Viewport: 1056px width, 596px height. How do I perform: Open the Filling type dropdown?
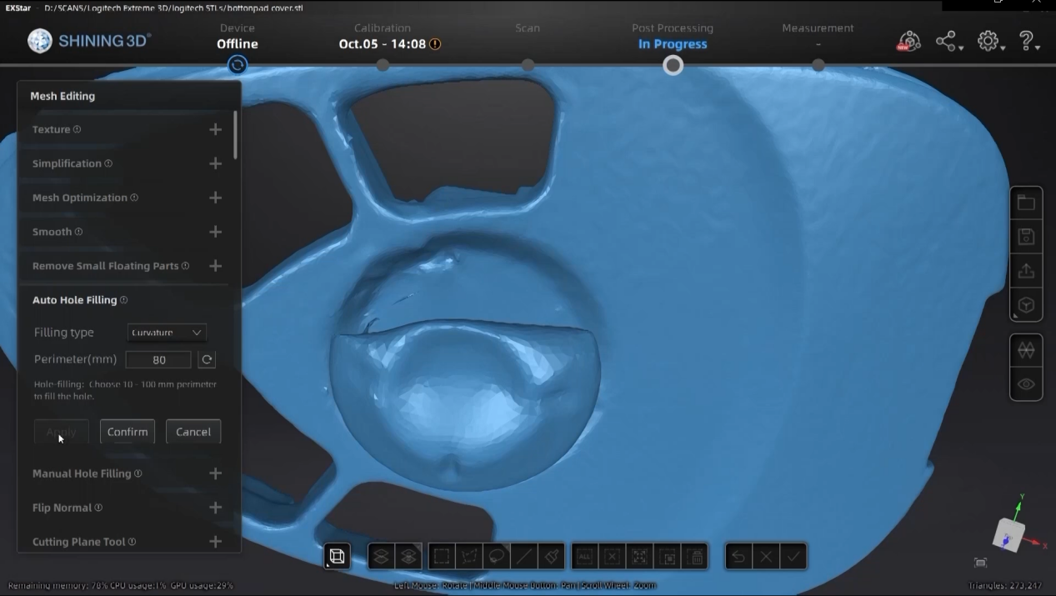click(x=166, y=332)
